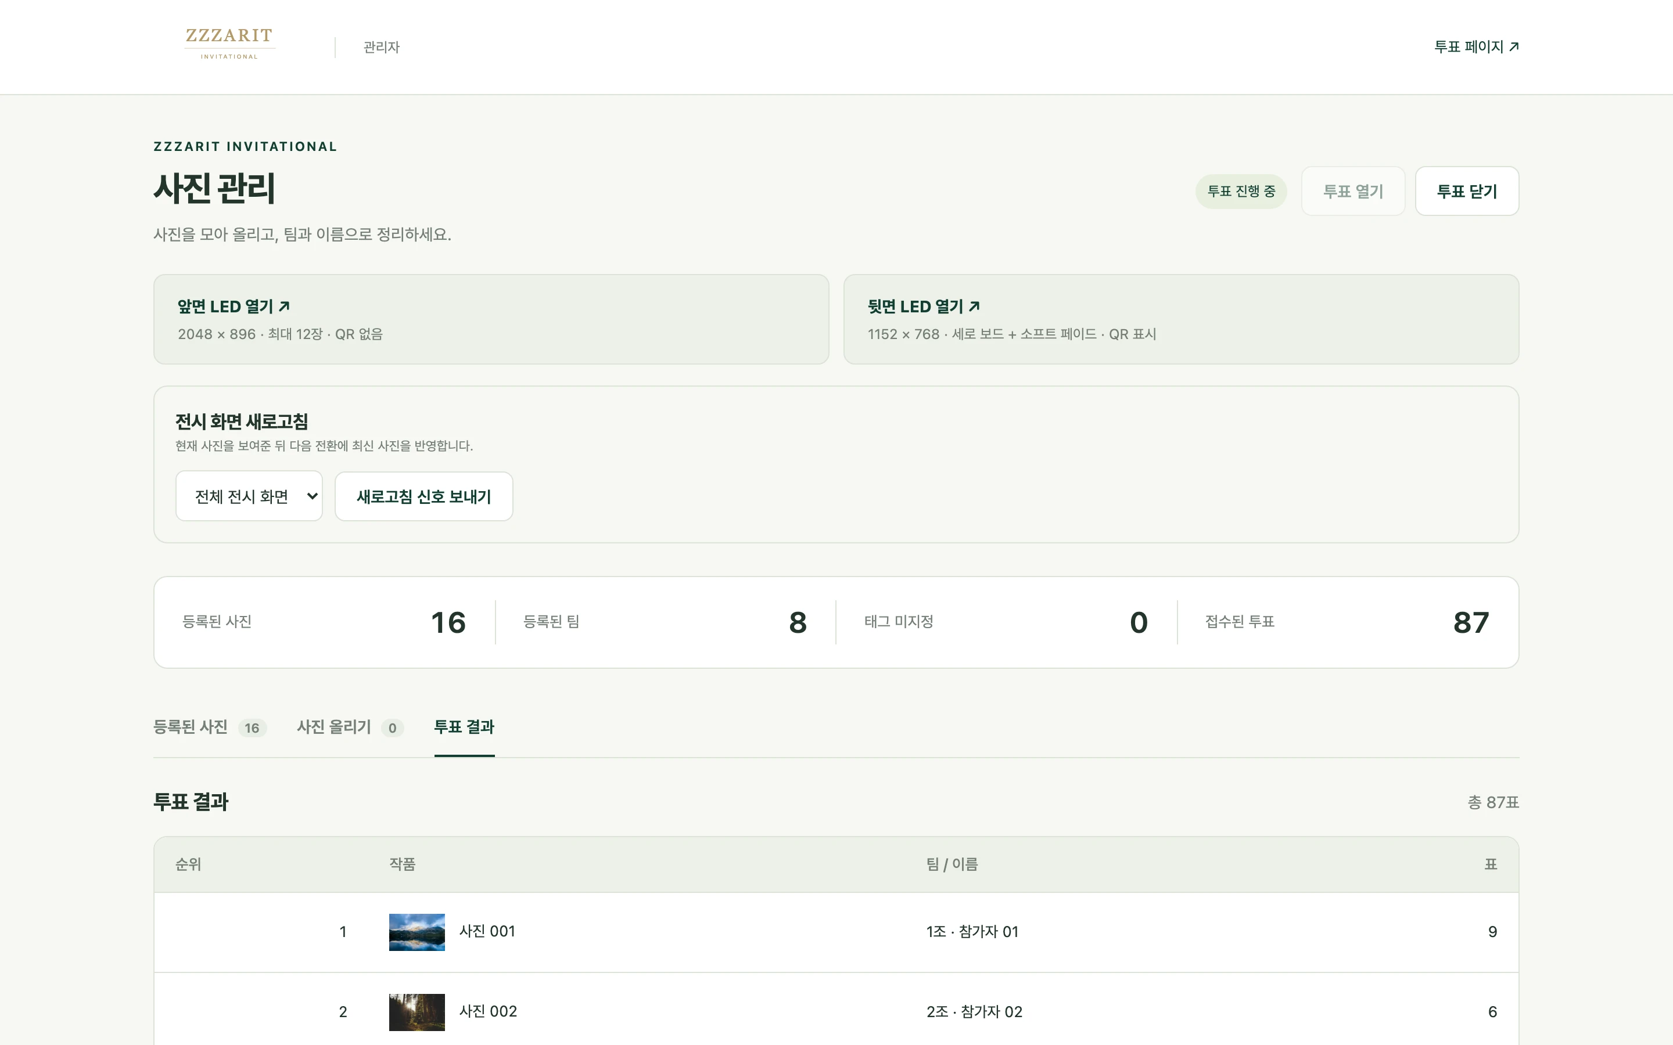Click 새로고침 신호 보내기 button
This screenshot has width=1673, height=1045.
[x=424, y=496]
